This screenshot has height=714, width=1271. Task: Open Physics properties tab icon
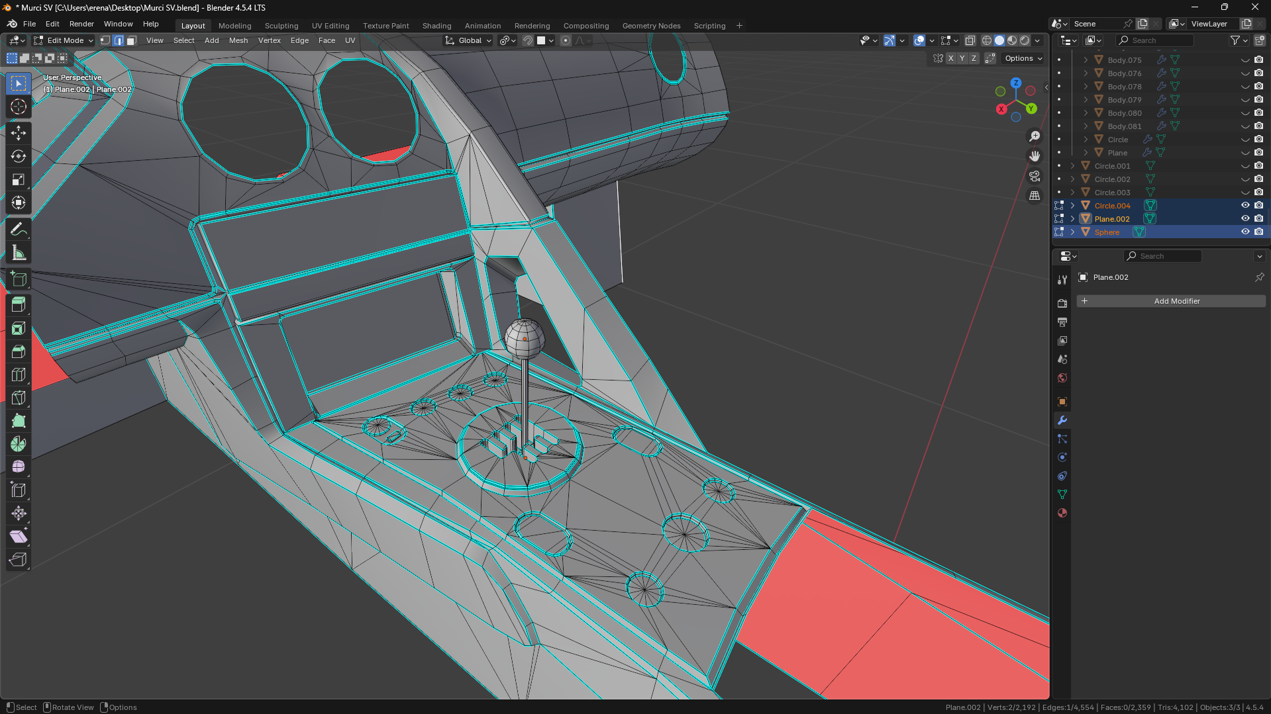[x=1062, y=457]
